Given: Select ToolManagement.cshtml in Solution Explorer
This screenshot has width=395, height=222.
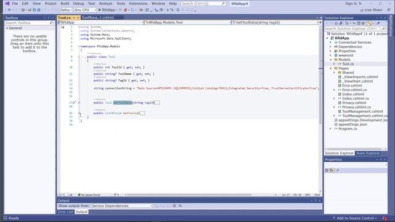Looking at the screenshot, I should click(362, 111).
